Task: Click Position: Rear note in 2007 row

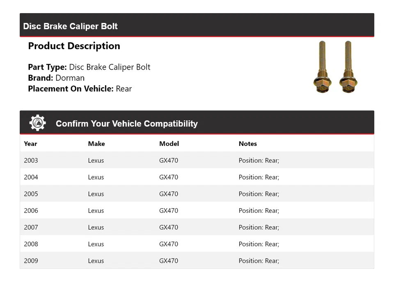Action: 259,227
